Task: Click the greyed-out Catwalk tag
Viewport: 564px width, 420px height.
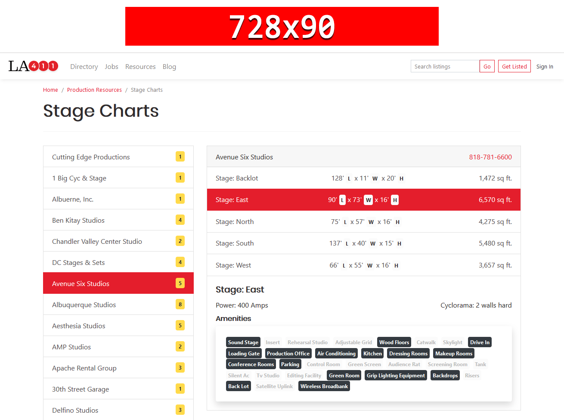Action: pos(426,342)
